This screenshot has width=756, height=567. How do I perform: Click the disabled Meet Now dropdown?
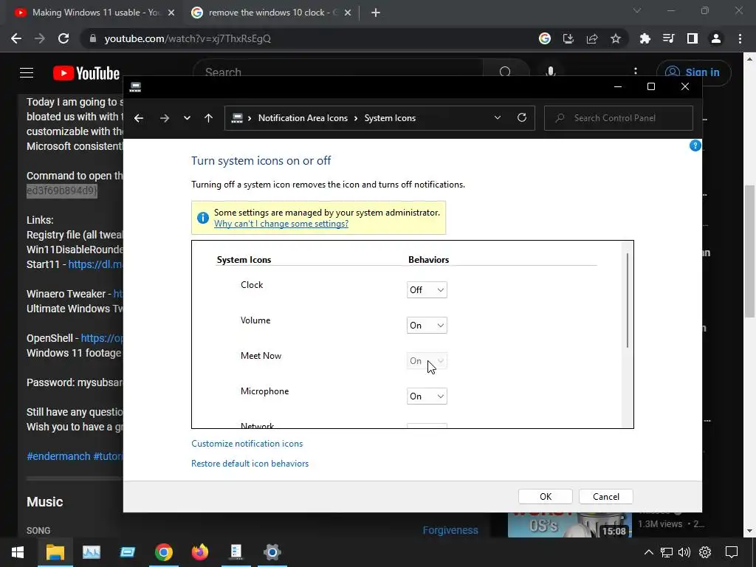(x=427, y=360)
